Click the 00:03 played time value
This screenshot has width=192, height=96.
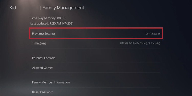61,18
